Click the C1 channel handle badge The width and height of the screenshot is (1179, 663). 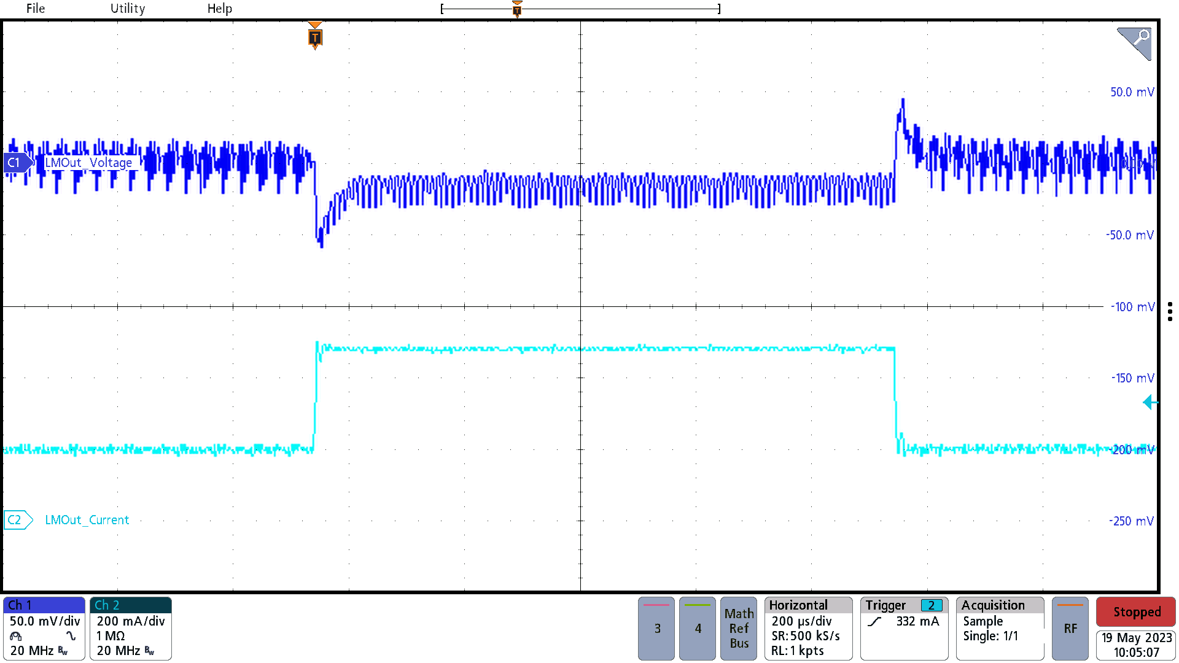coord(17,163)
